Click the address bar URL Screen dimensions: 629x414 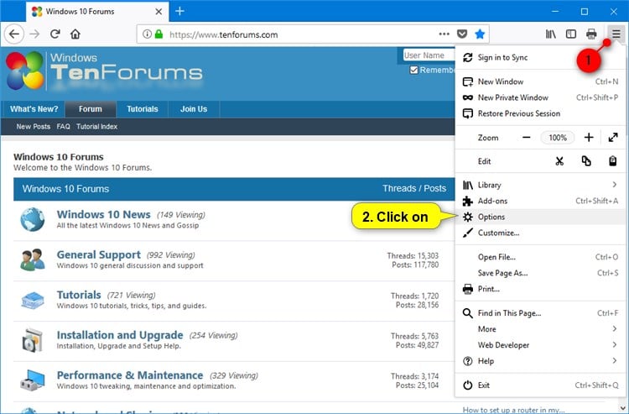(223, 34)
